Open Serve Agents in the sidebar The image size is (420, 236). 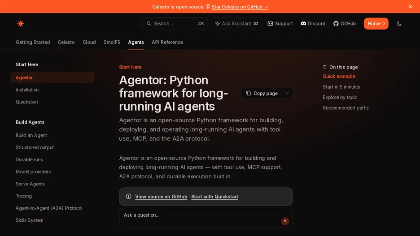click(30, 184)
